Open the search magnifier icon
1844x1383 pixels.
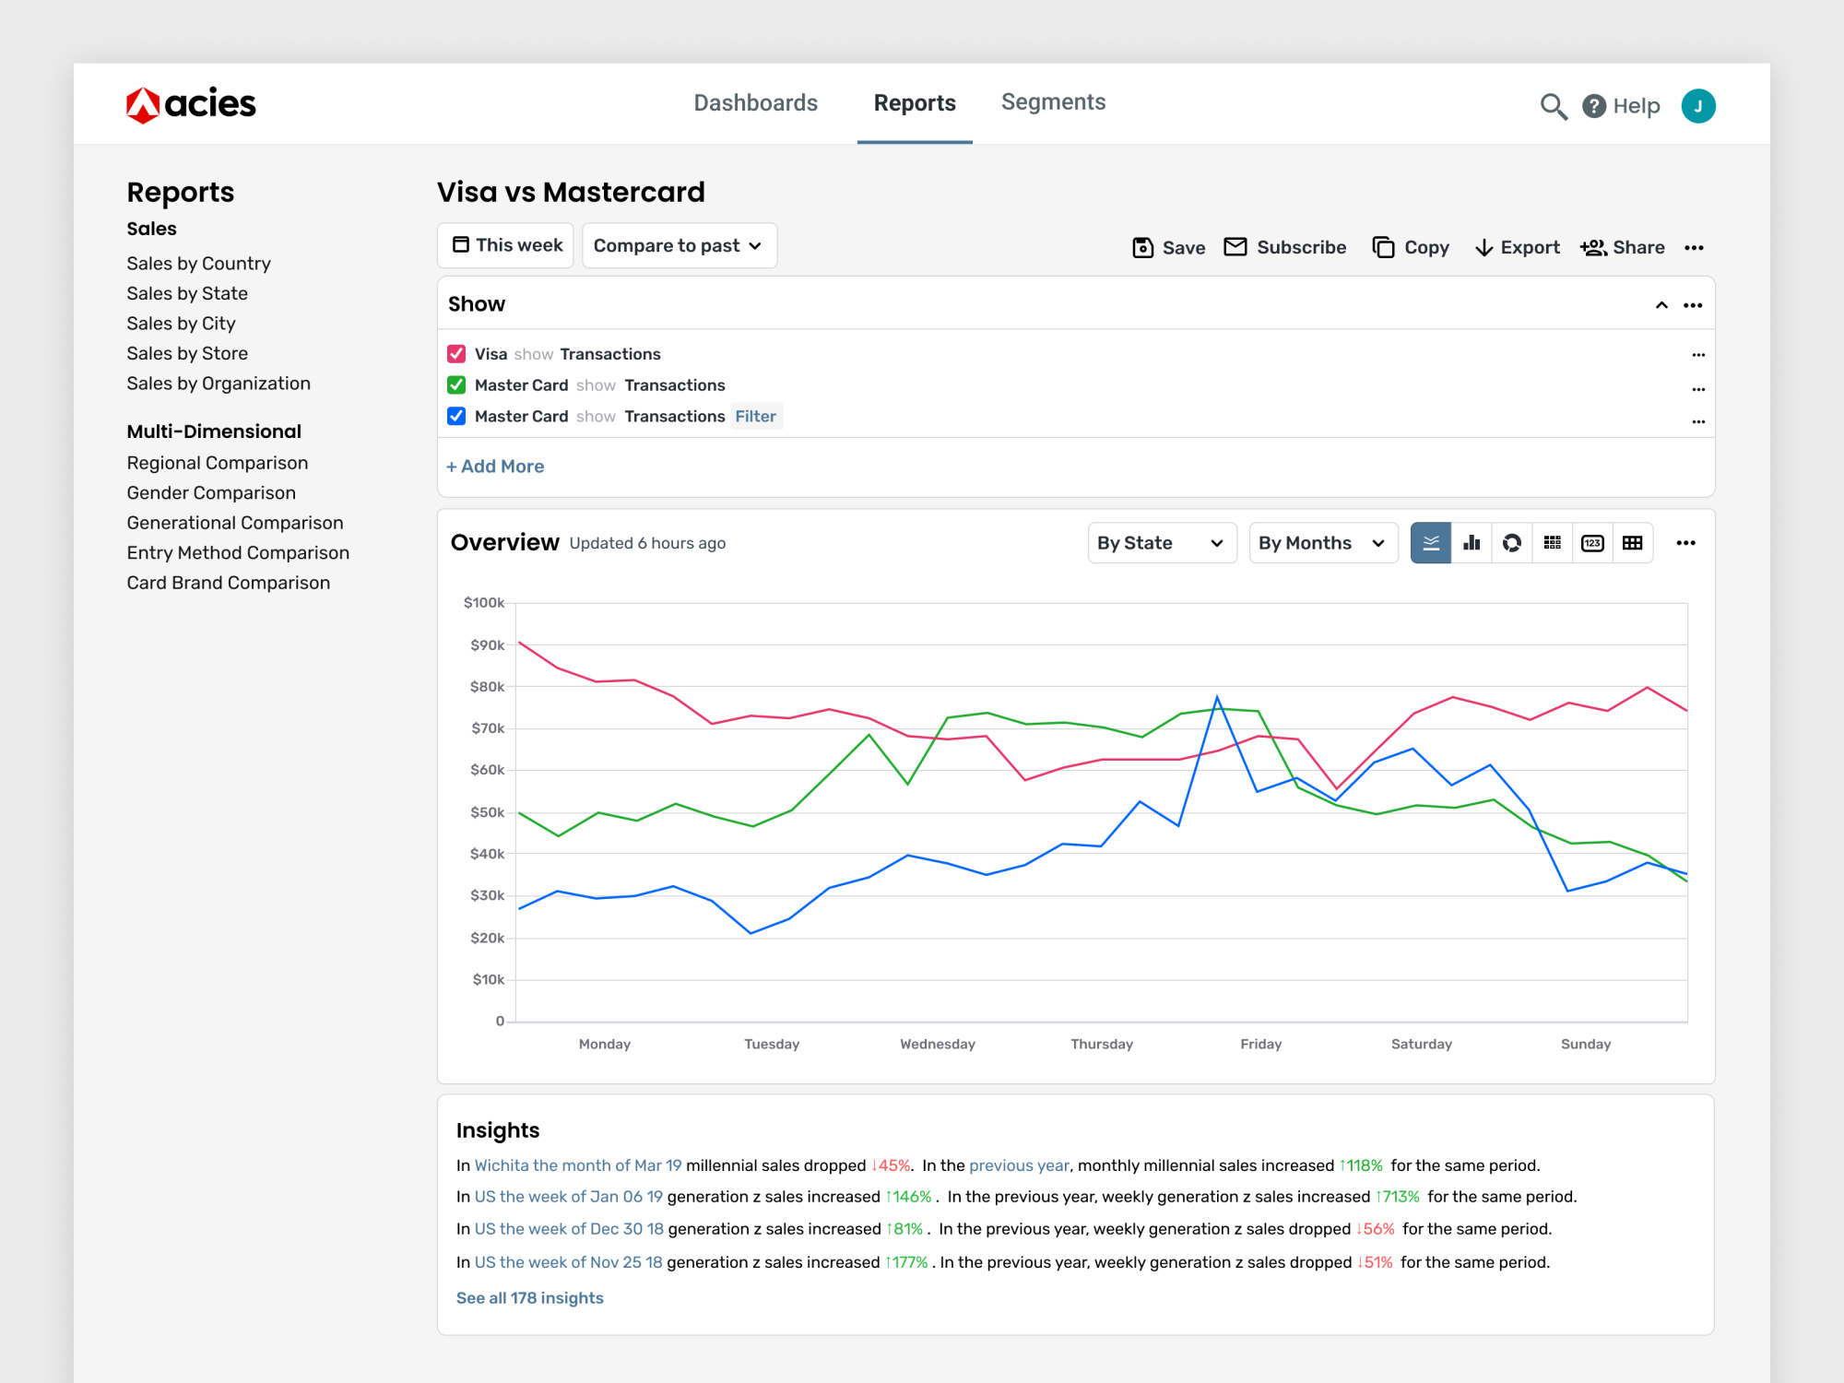[x=1554, y=106]
